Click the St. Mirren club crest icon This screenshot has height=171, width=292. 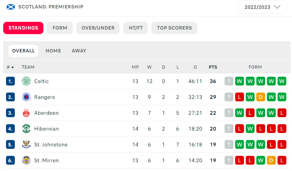tap(26, 160)
